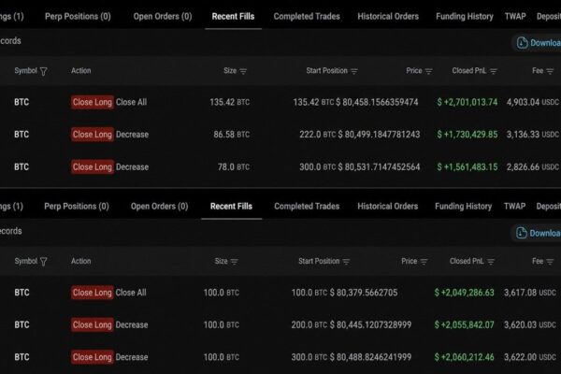Sort the lower table by Price

tap(424, 262)
